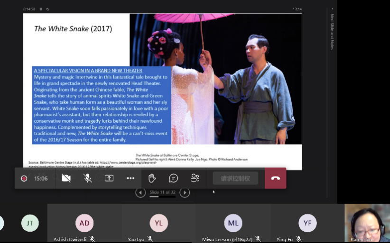The image size is (390, 243).
Task: Click the request control button
Action: (x=235, y=178)
